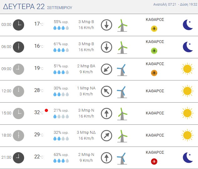The height and width of the screenshot is (169, 198).
Task: Click the sunrise and sunset times text
Action: pos(175,4)
